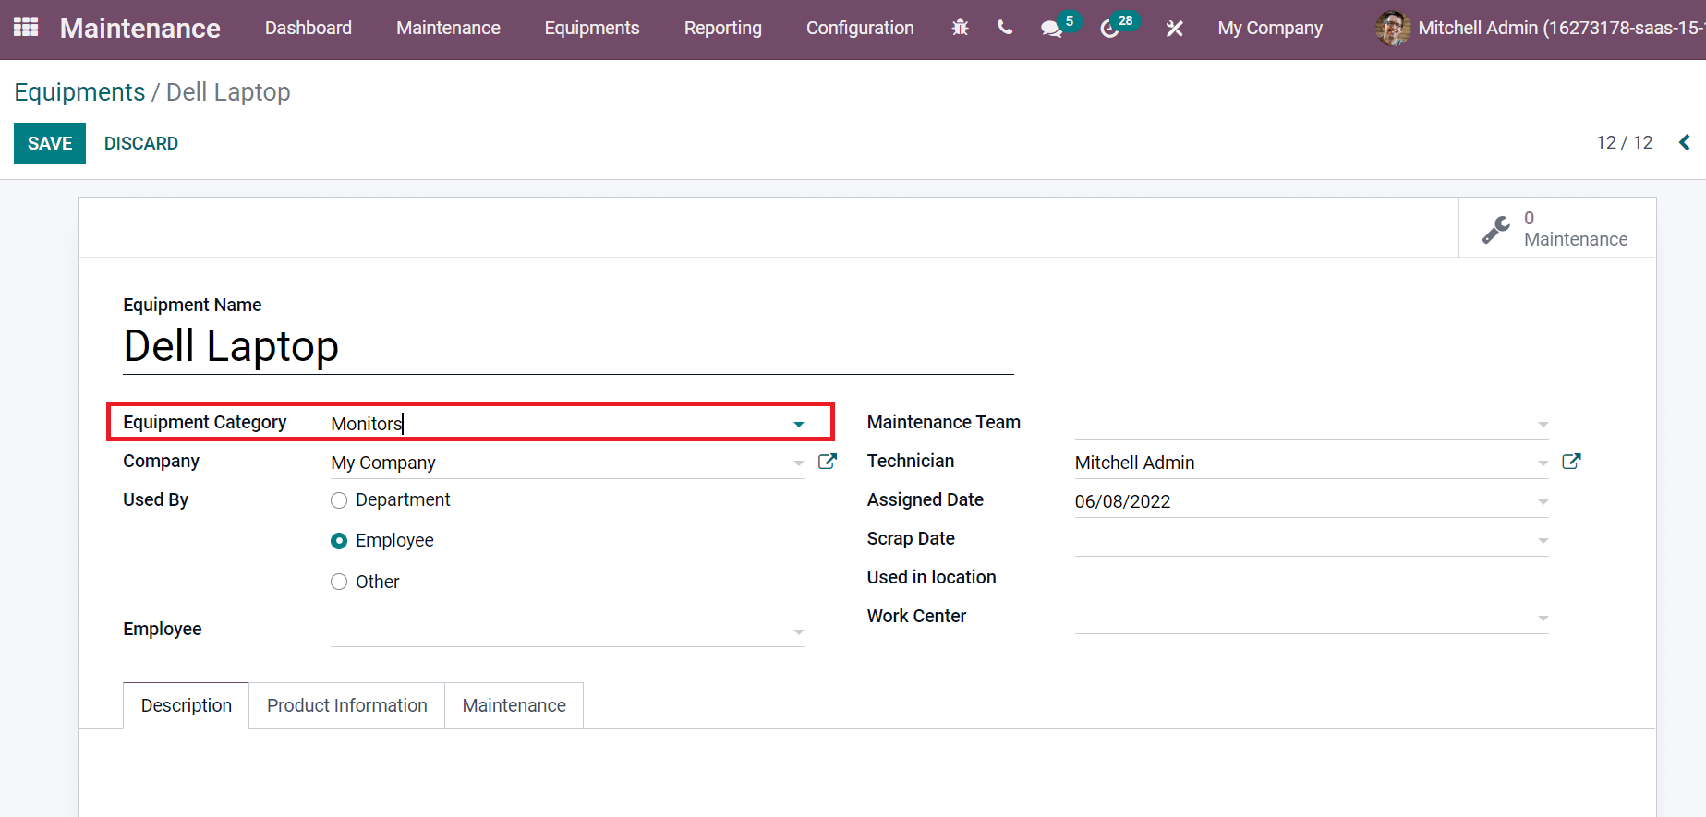Select the Other radio option

339,582
